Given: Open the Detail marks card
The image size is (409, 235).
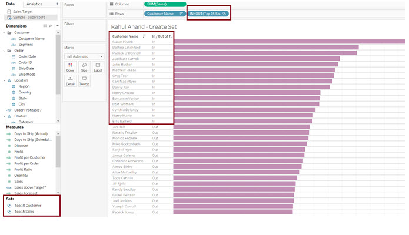Looking at the screenshot, I should 70,81.
